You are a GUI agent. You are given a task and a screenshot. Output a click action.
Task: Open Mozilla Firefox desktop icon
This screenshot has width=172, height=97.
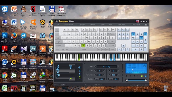point(14,37)
